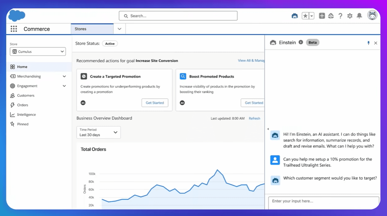Open the Einstein assistant header icon

tap(294, 16)
